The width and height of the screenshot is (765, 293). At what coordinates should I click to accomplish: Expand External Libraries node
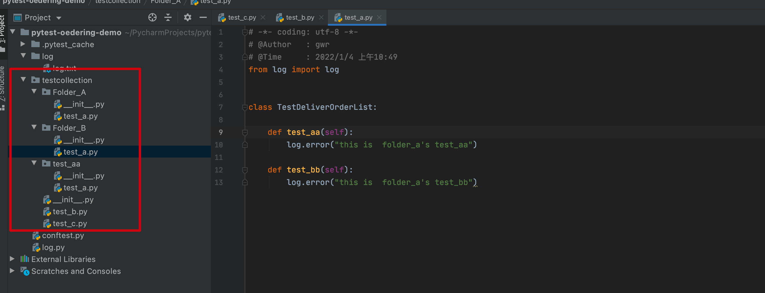(x=12, y=259)
